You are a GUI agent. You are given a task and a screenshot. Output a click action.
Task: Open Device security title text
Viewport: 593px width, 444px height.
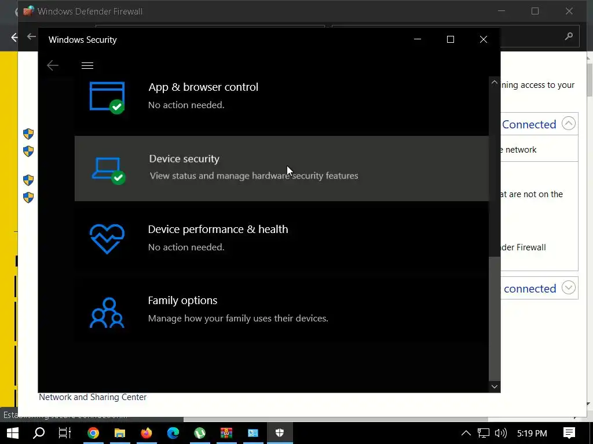point(184,159)
